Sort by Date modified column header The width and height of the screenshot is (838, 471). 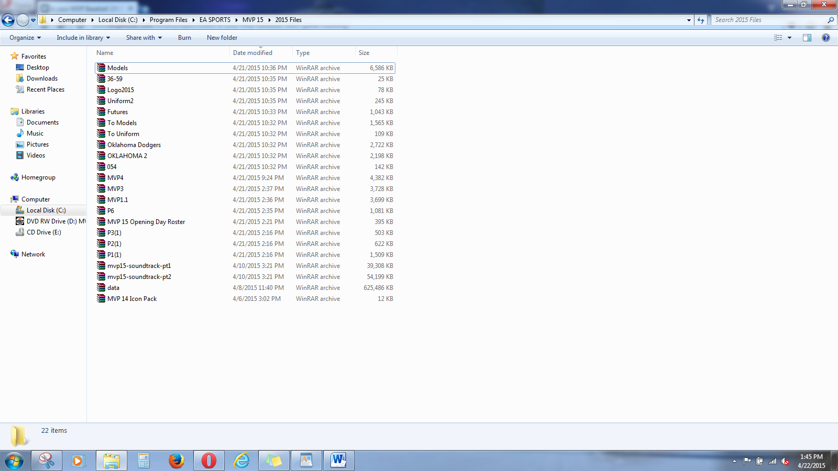coord(261,53)
